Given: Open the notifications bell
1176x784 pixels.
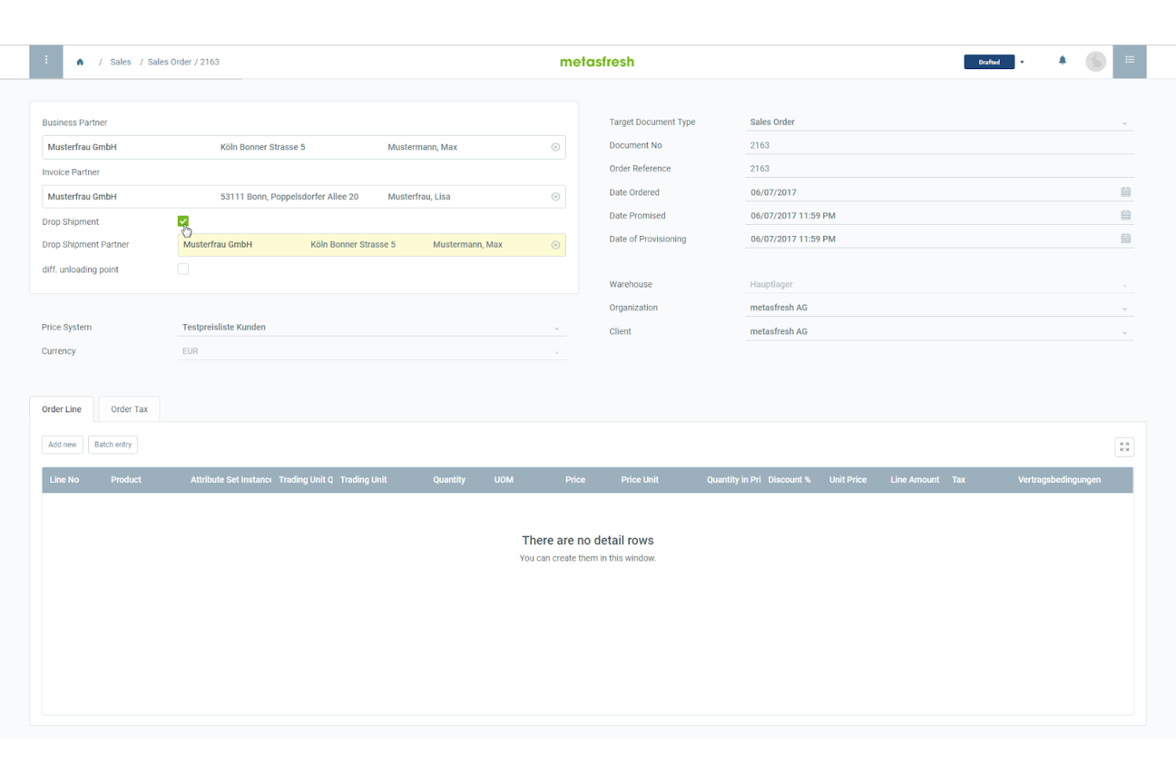Looking at the screenshot, I should coord(1062,60).
